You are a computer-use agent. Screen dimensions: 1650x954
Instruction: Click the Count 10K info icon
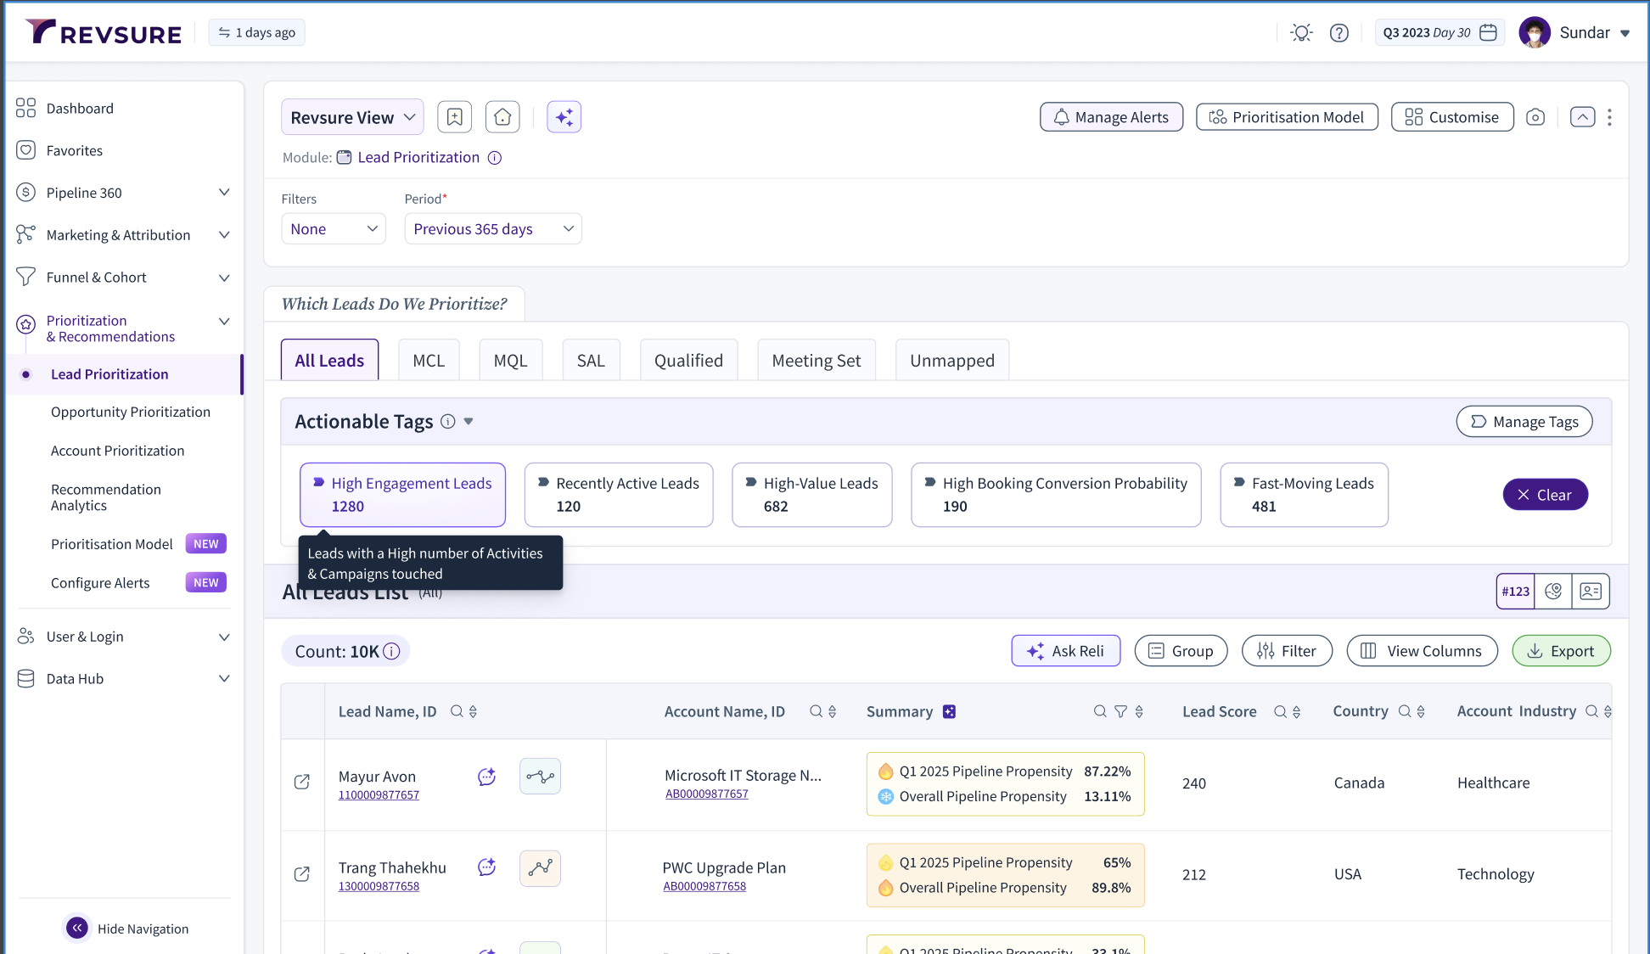tap(391, 651)
